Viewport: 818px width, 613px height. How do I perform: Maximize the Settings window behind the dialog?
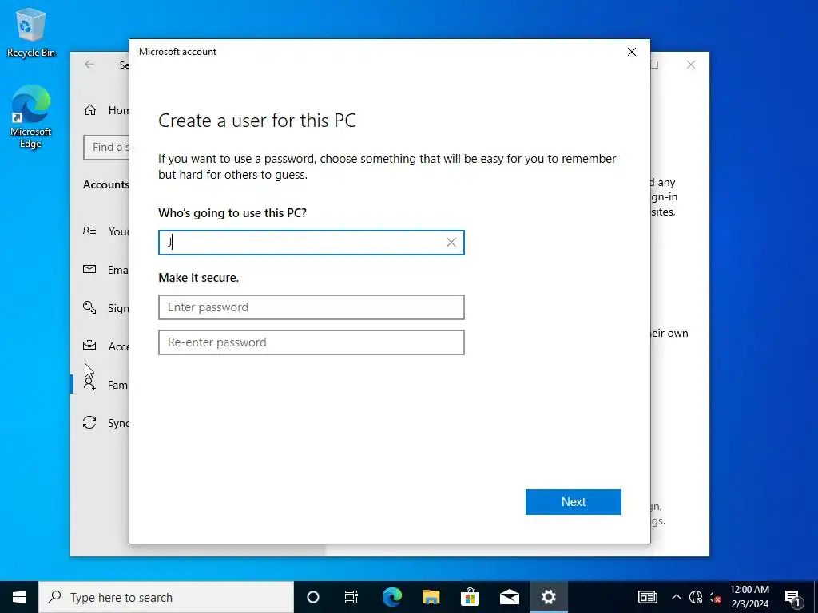point(654,65)
